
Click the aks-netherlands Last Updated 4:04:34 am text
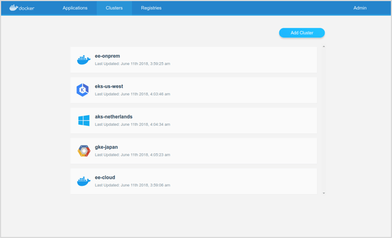132,124
